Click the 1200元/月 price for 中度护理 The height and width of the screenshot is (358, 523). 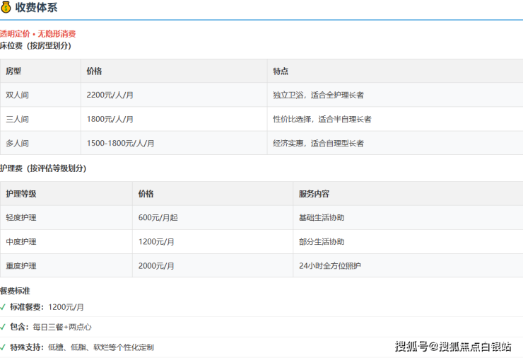156,242
